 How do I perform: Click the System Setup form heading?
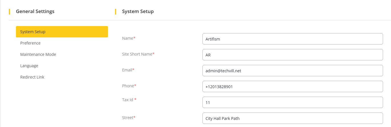pyautogui.click(x=138, y=11)
